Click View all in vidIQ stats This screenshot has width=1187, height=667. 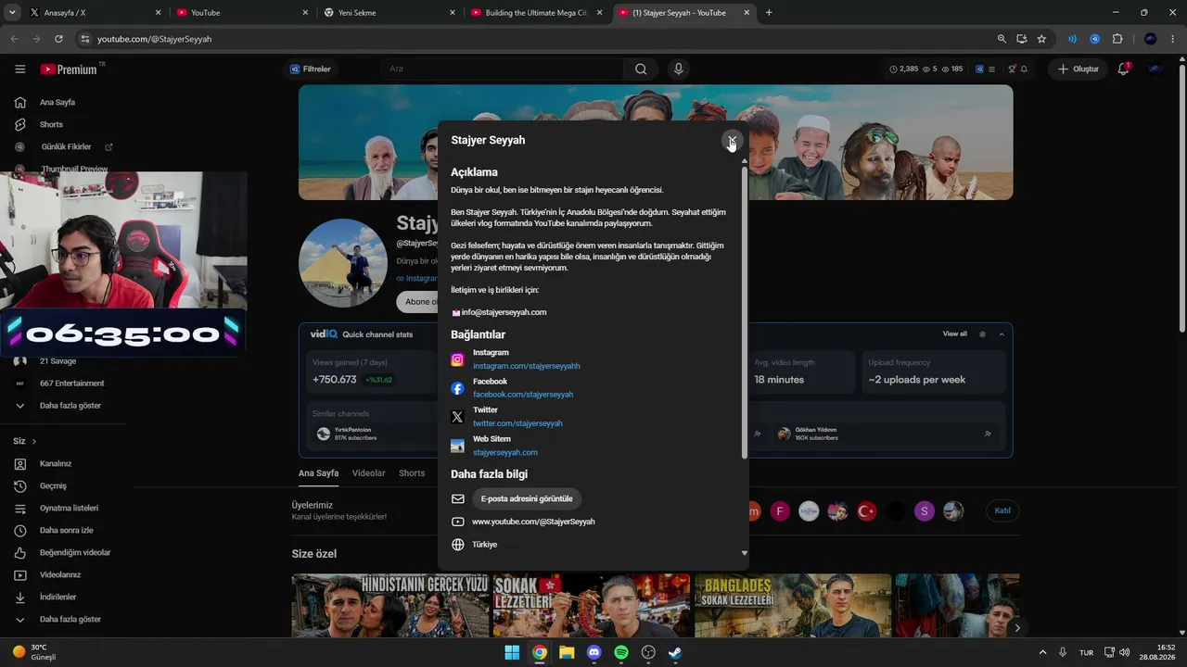[x=954, y=333]
